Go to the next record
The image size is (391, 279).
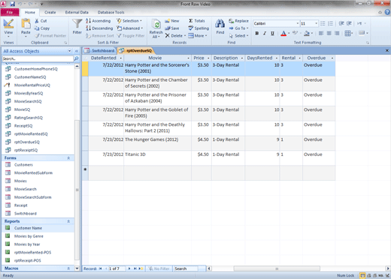[x=129, y=268]
